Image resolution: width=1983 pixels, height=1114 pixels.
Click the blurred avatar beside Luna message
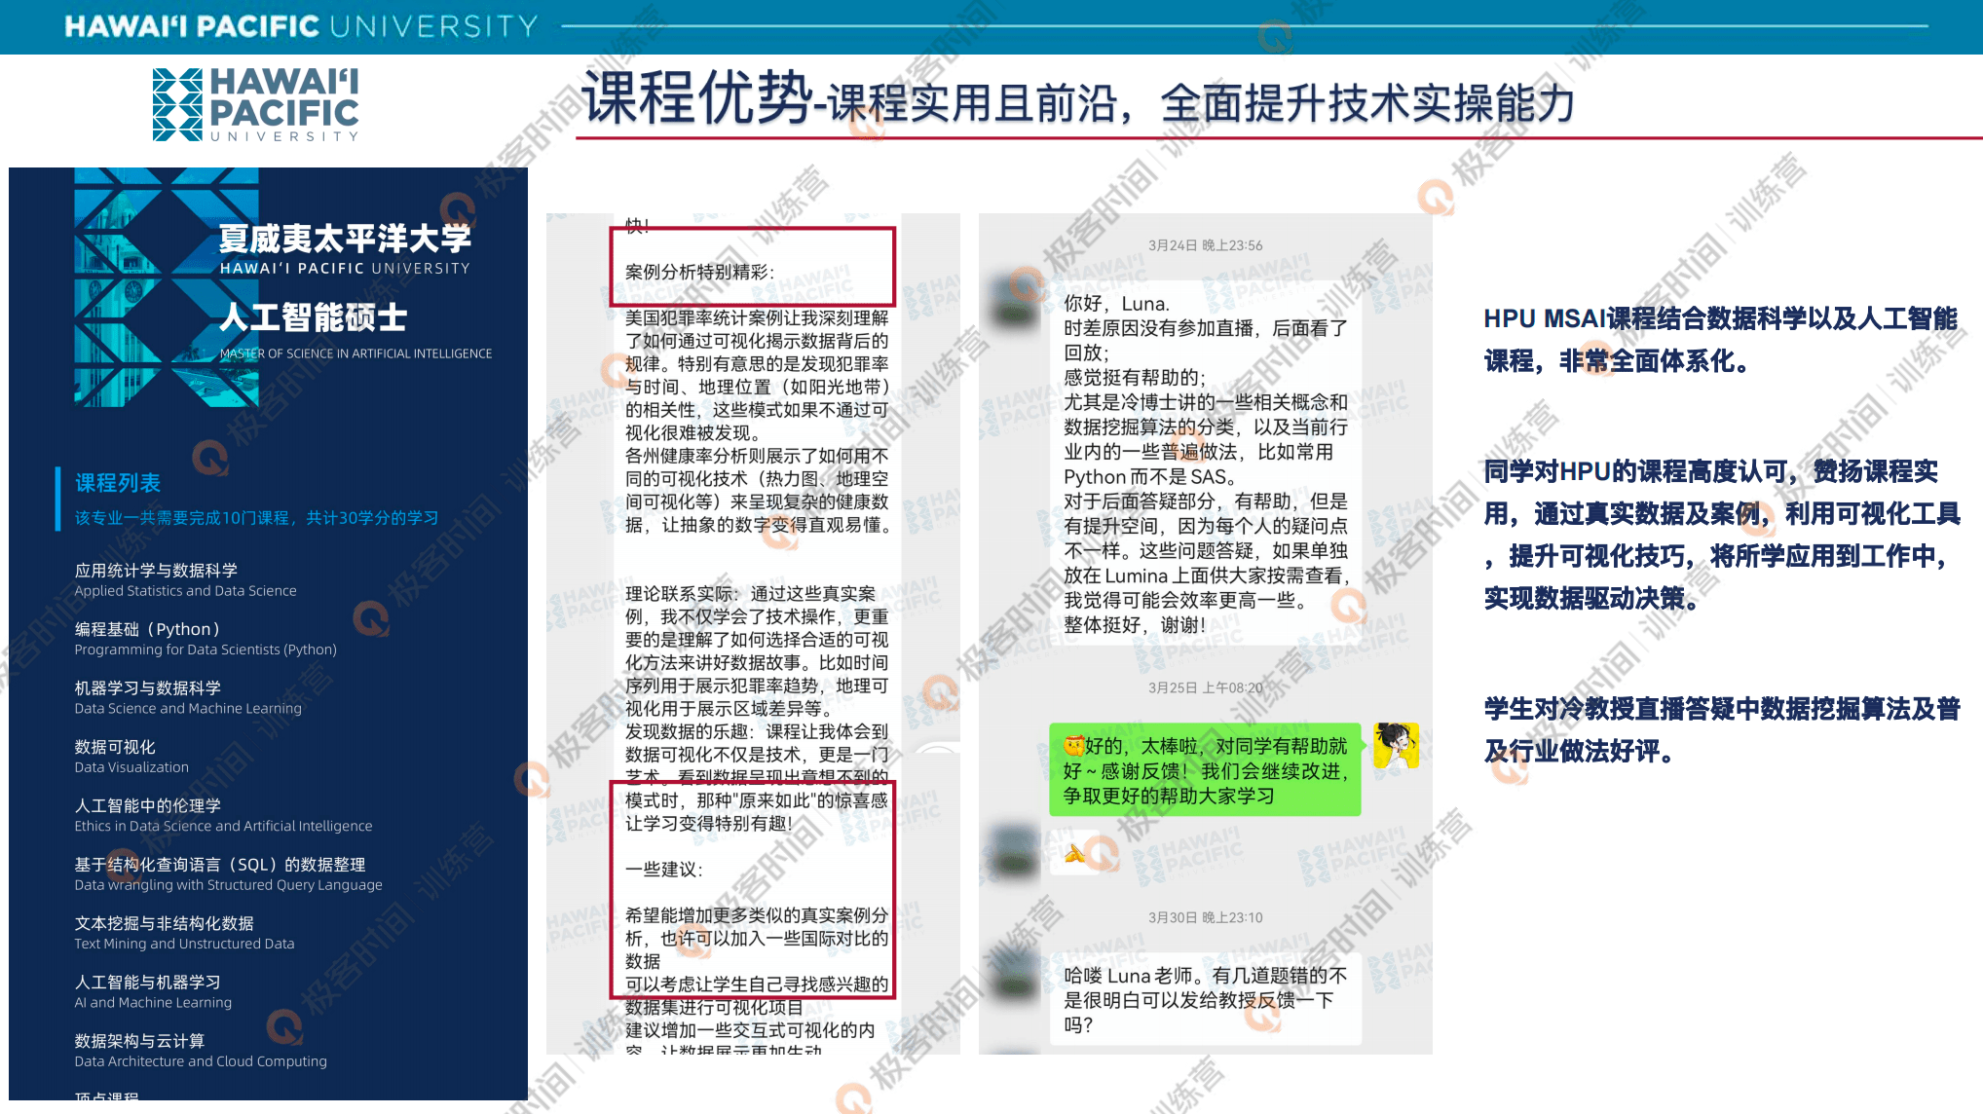click(x=1013, y=302)
